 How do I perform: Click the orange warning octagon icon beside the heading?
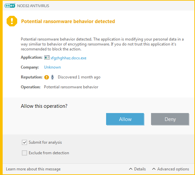(12, 21)
